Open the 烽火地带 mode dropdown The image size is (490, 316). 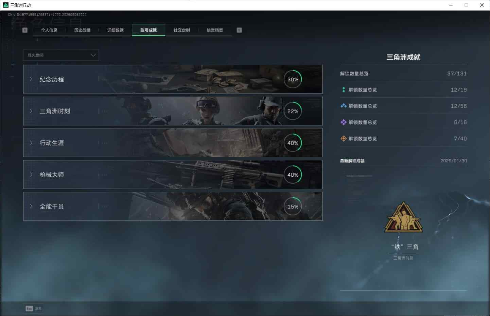click(x=61, y=55)
